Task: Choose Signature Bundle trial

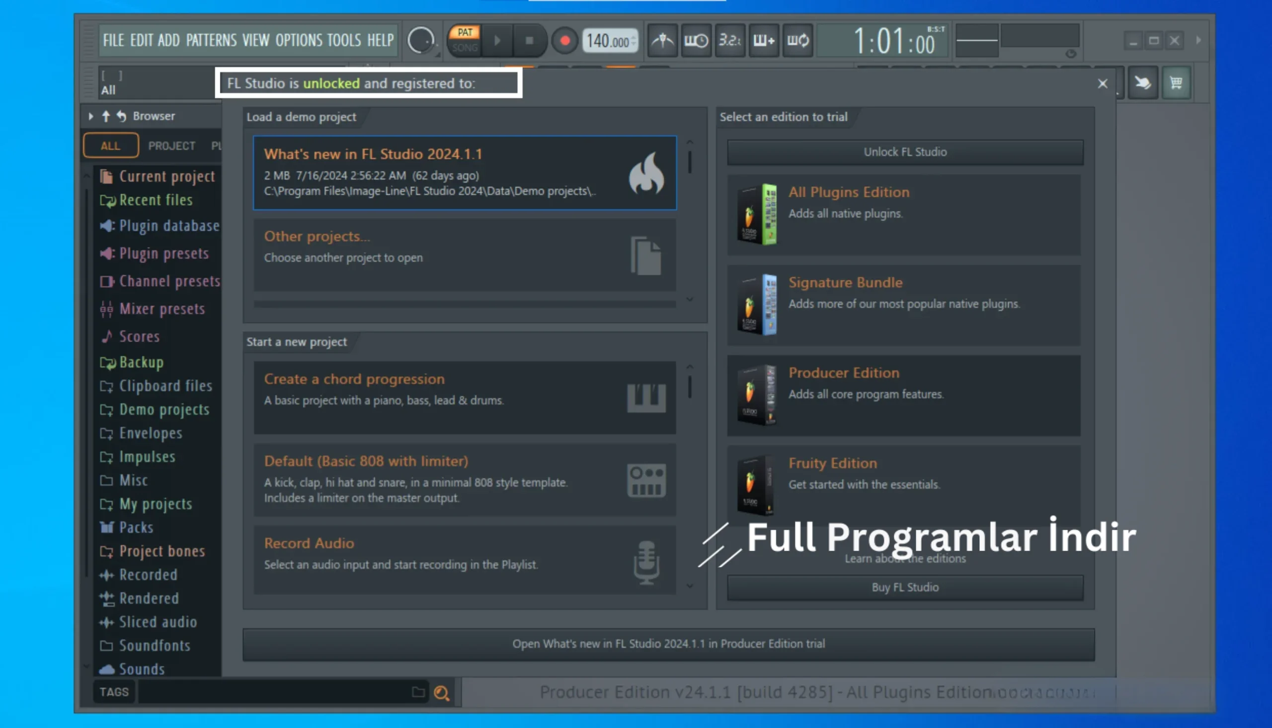Action: [904, 305]
